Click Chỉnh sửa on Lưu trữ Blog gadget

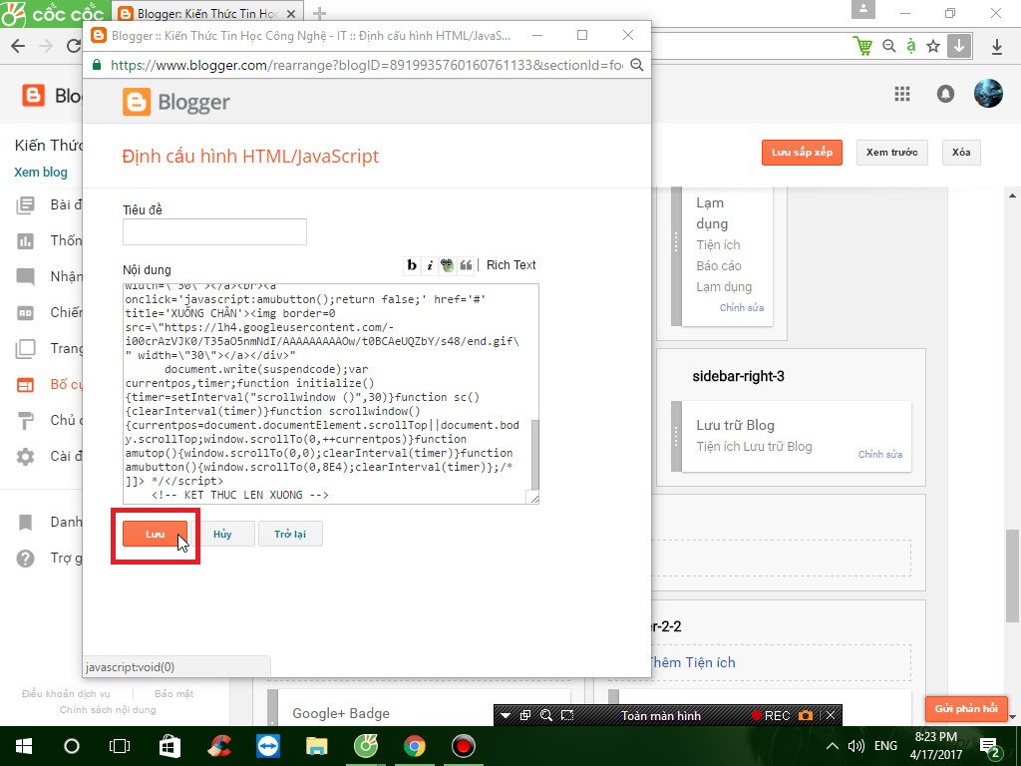[880, 454]
